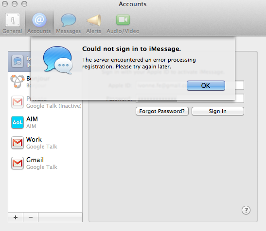
Task: Click the iMessage bubbles icon in the alert
Action: coord(58,60)
